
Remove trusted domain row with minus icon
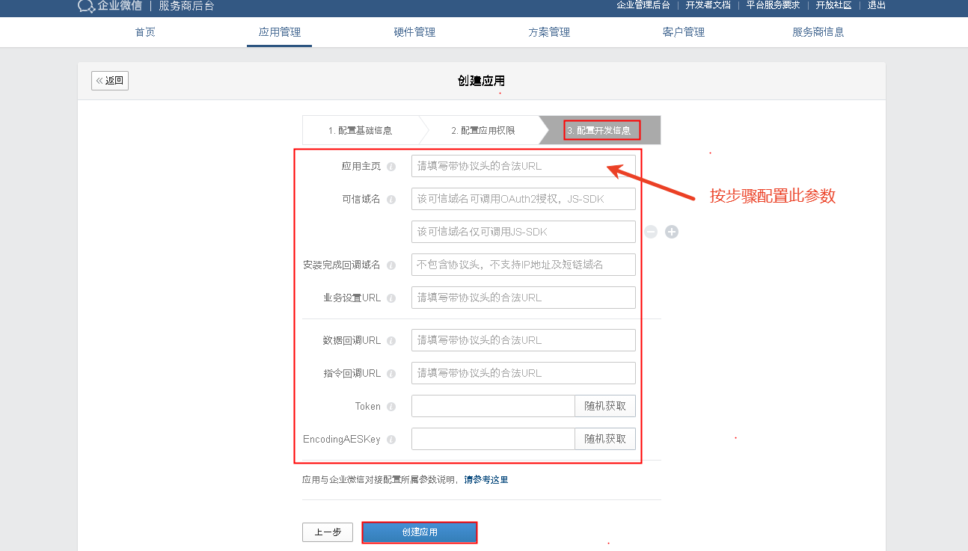(x=651, y=232)
